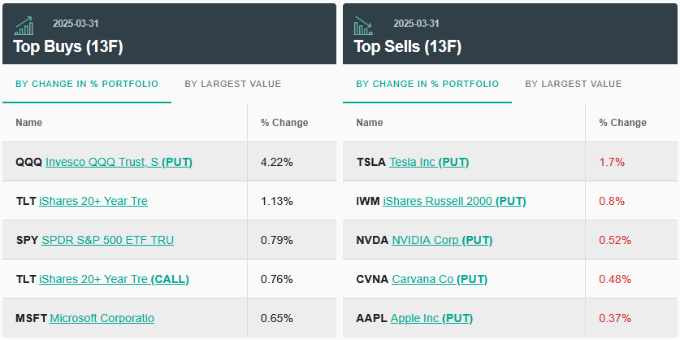Click the Top Sells % Change column header
680x340 pixels.
tap(623, 123)
